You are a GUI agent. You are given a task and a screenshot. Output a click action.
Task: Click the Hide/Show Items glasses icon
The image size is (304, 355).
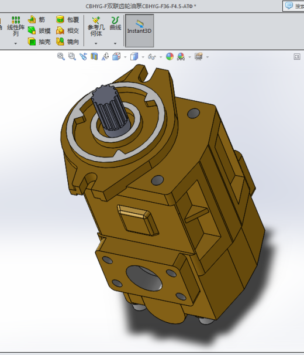click(x=152, y=57)
